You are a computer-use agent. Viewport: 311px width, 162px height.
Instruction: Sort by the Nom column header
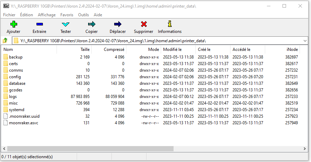pyautogui.click(x=29, y=49)
